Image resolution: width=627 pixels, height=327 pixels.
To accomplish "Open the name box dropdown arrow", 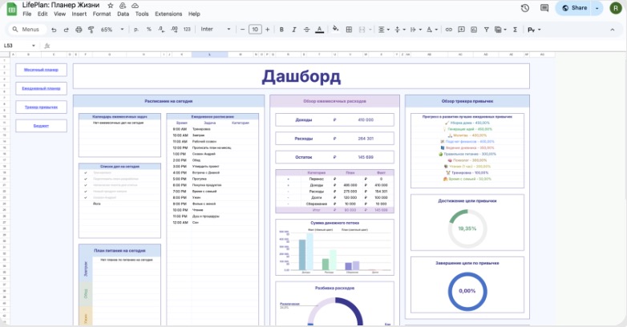I will point(33,46).
